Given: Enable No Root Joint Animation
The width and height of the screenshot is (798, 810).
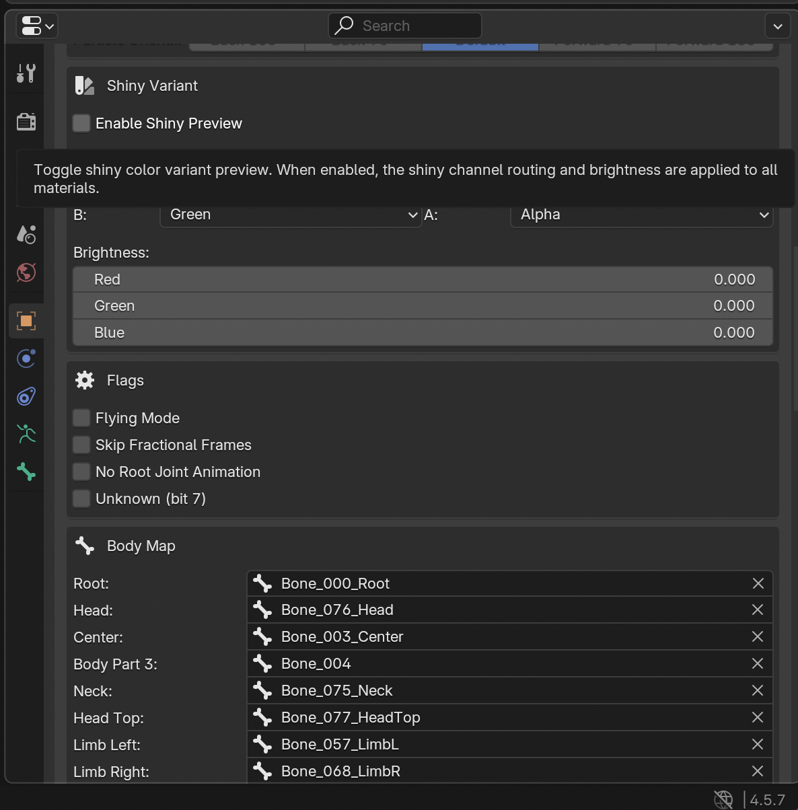Looking at the screenshot, I should click(x=81, y=472).
